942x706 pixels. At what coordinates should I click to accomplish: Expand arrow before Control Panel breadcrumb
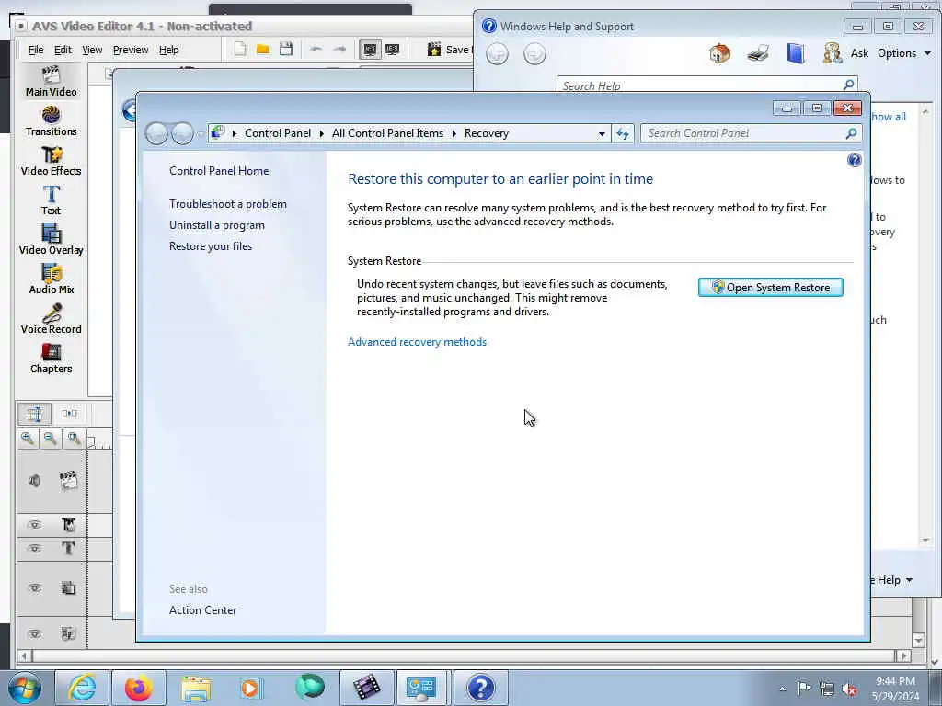(235, 133)
